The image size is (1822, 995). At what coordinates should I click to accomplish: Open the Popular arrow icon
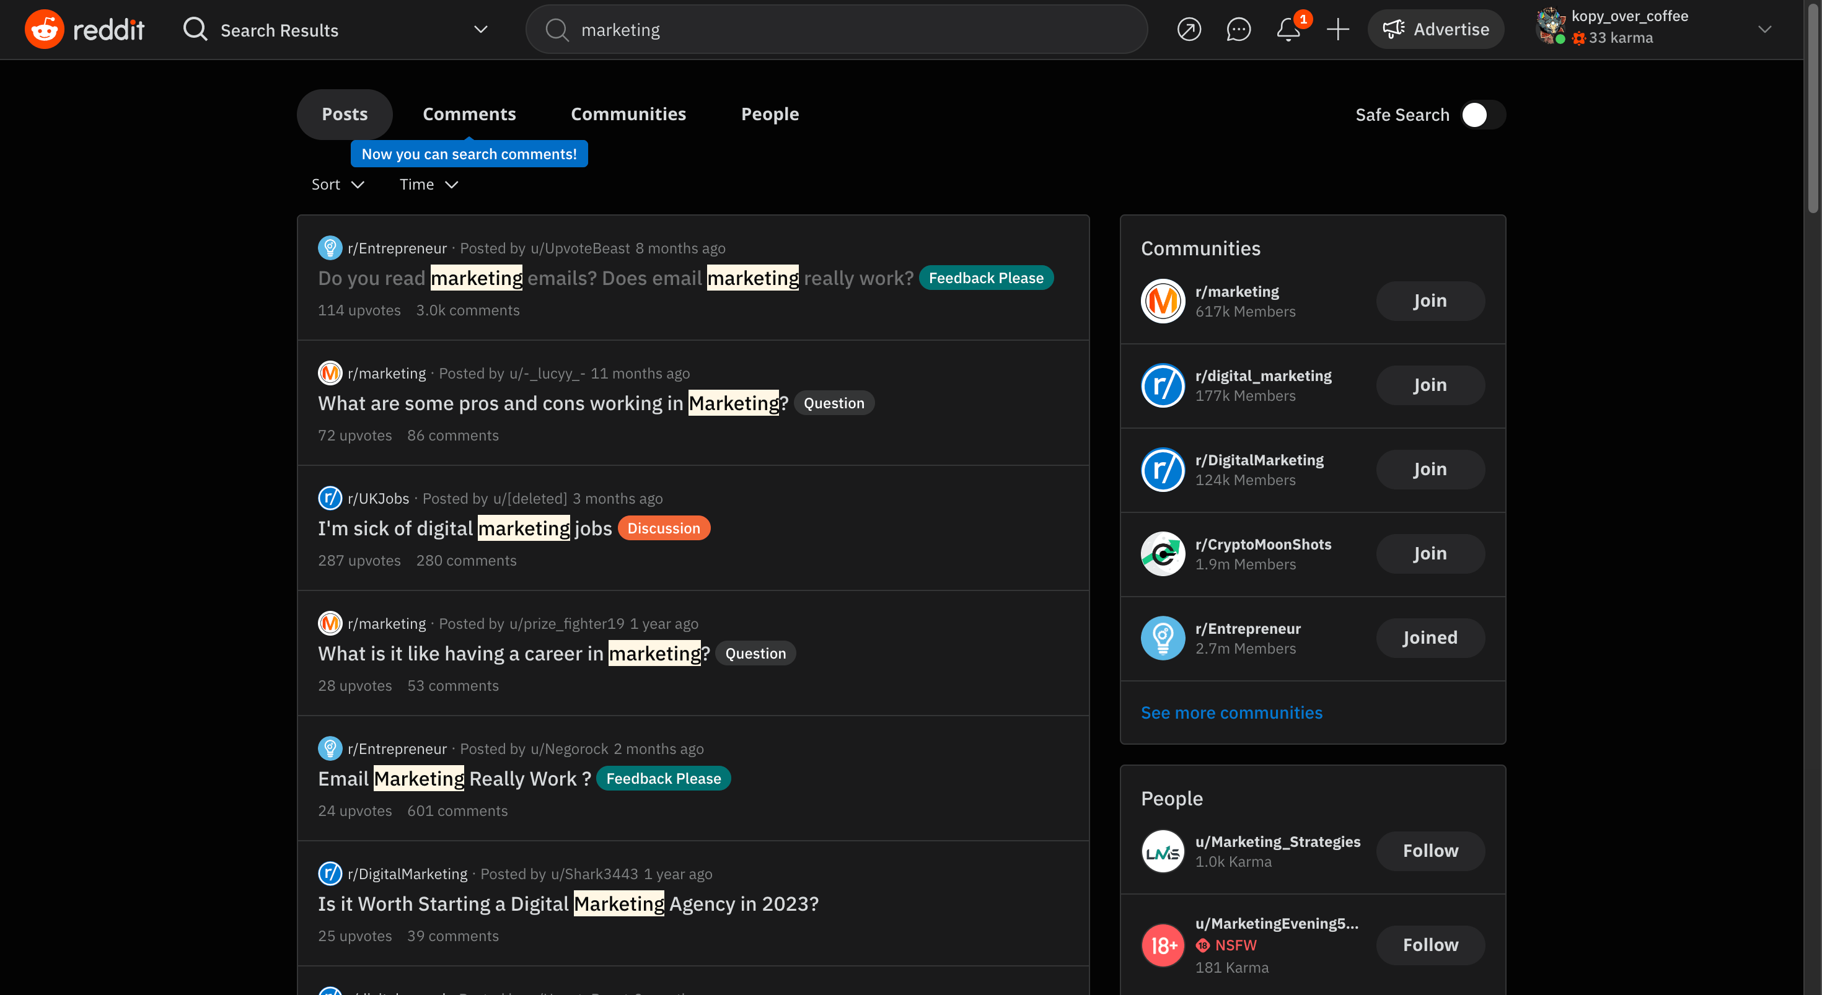[1189, 30]
